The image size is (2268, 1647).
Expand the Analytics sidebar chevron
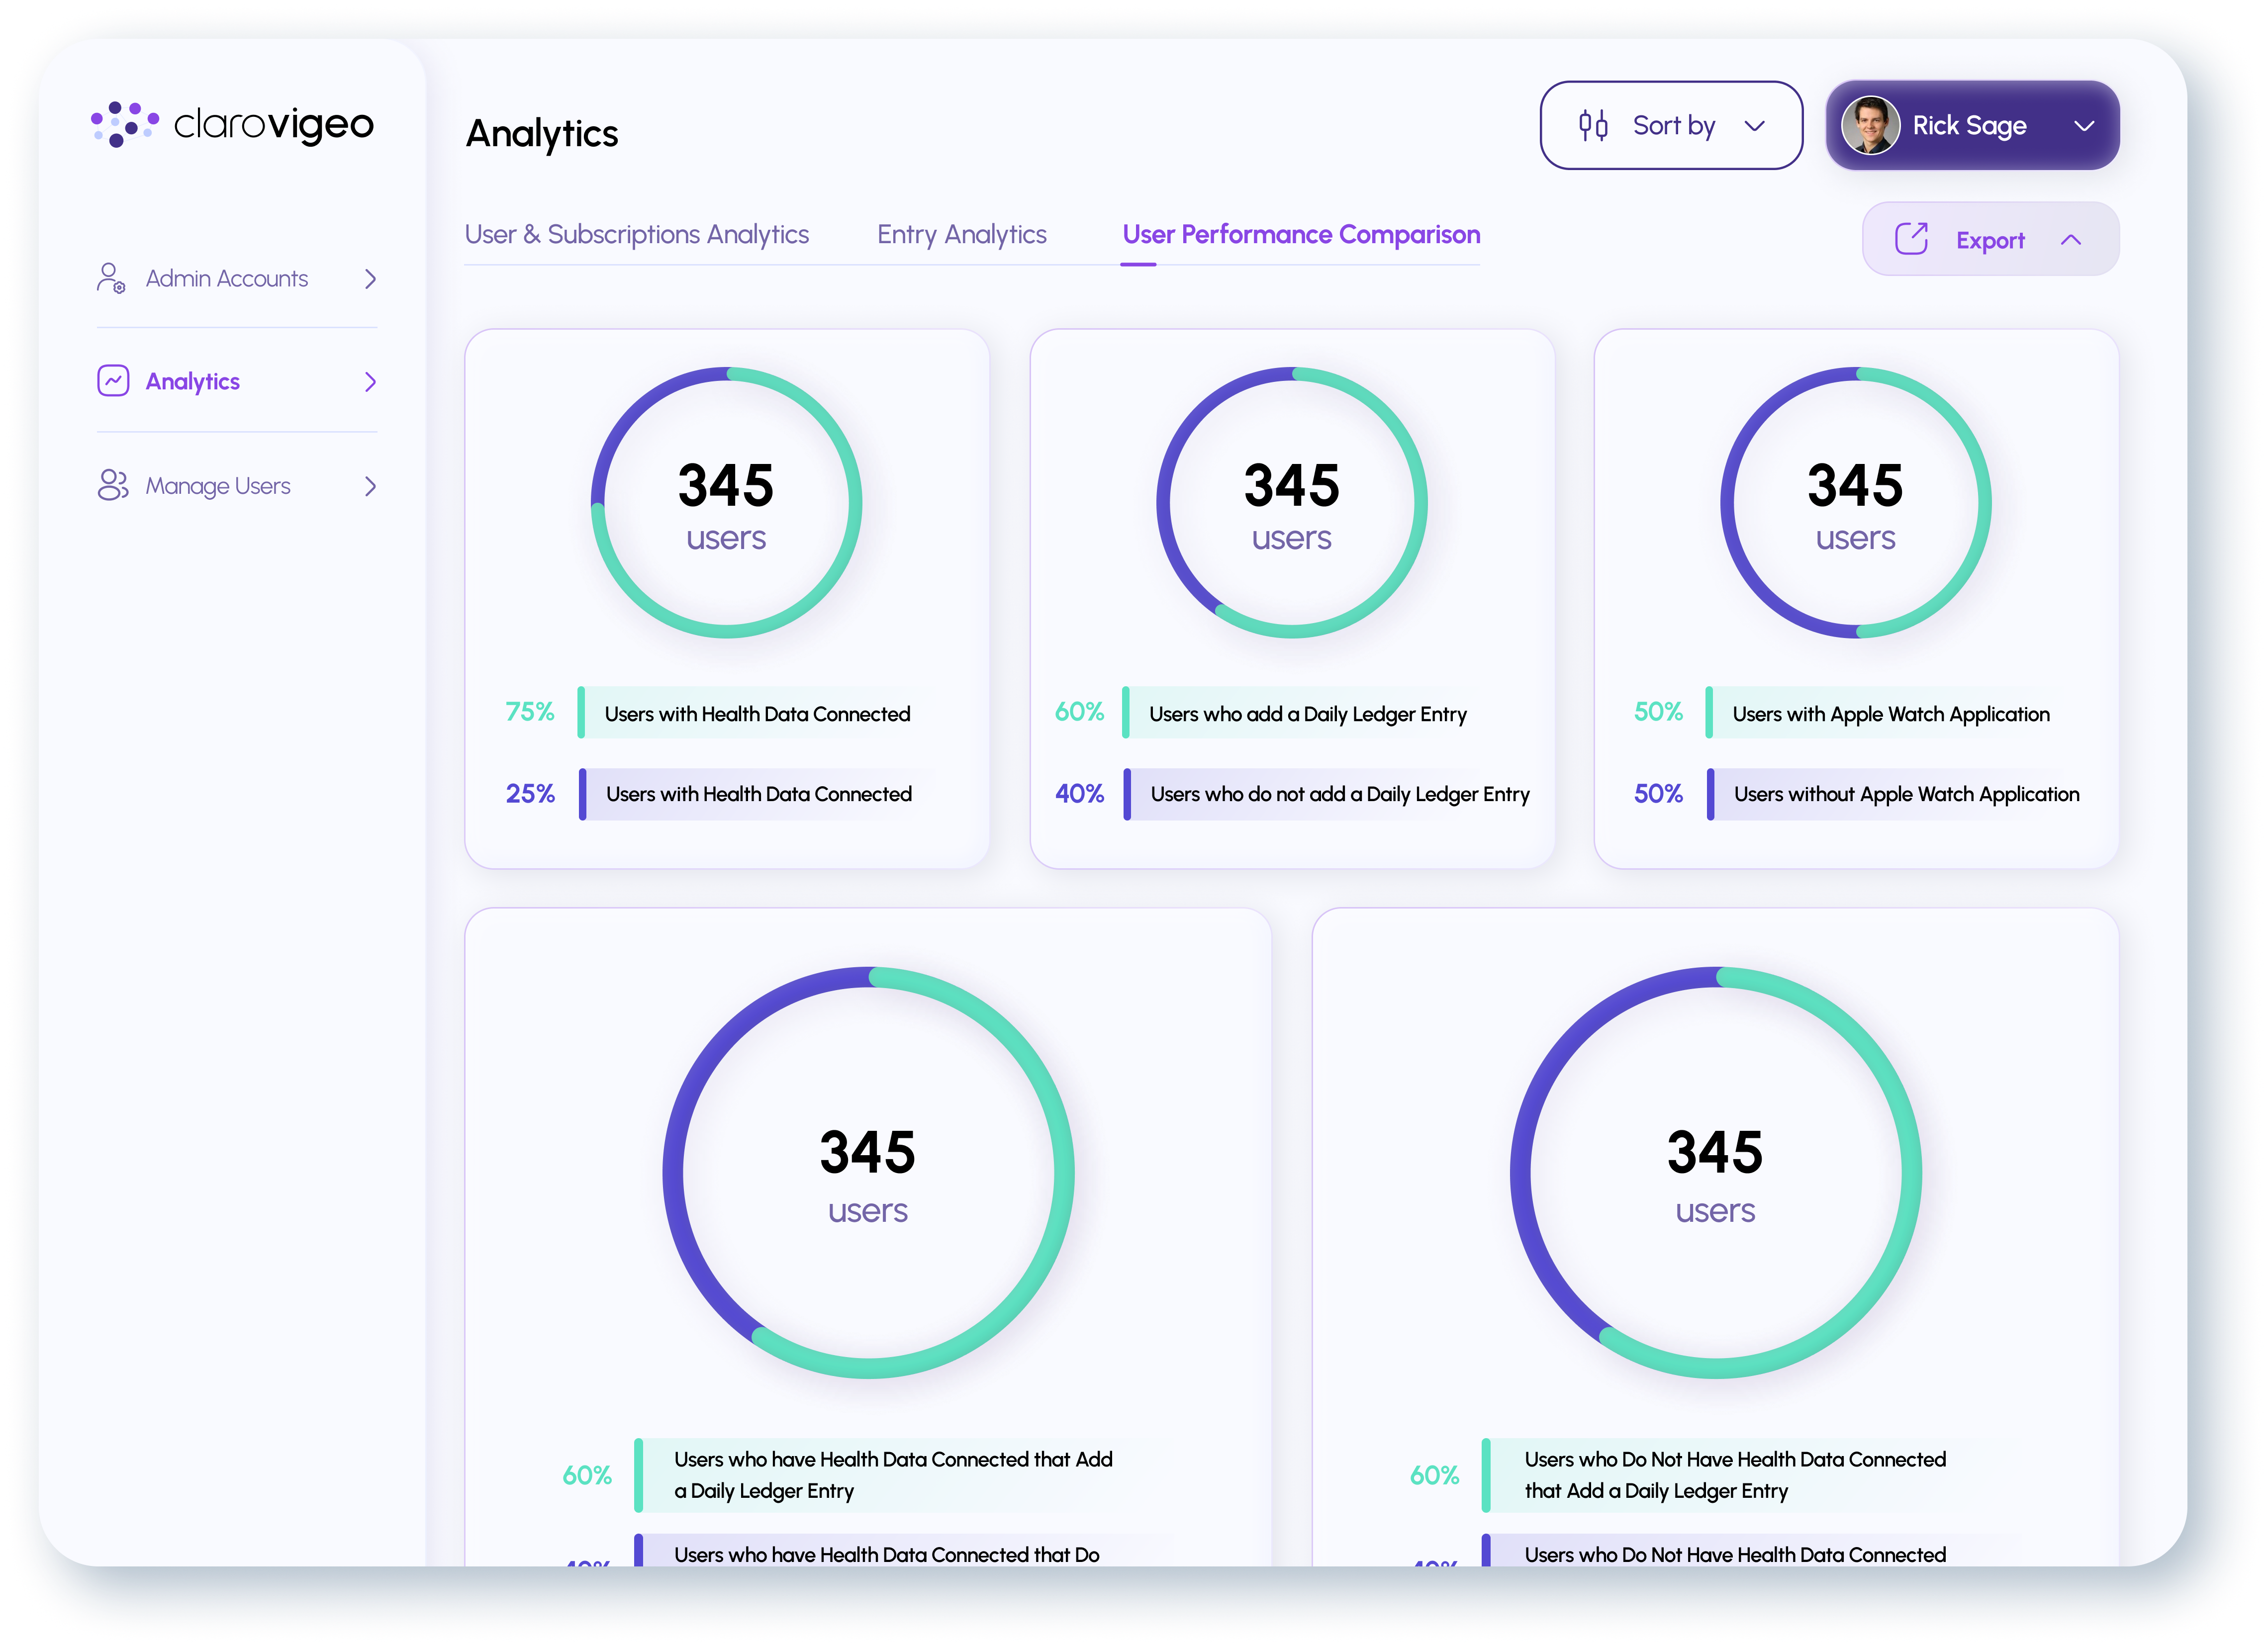pyautogui.click(x=370, y=382)
